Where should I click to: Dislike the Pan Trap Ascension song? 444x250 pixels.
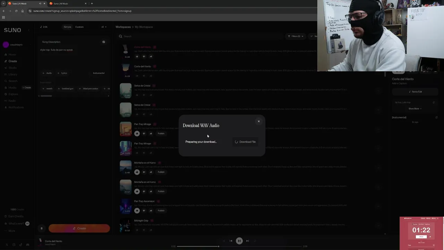[144, 210]
